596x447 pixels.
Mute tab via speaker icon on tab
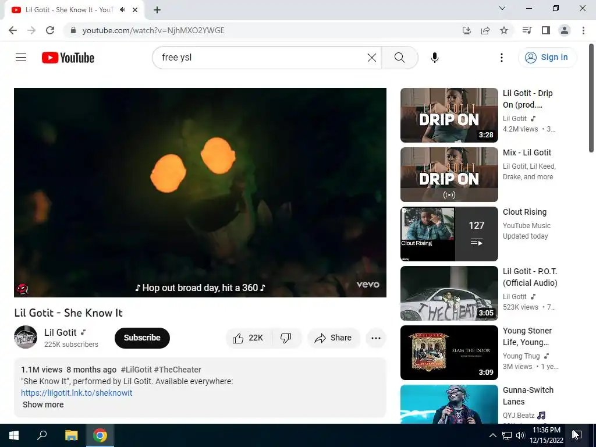click(122, 10)
